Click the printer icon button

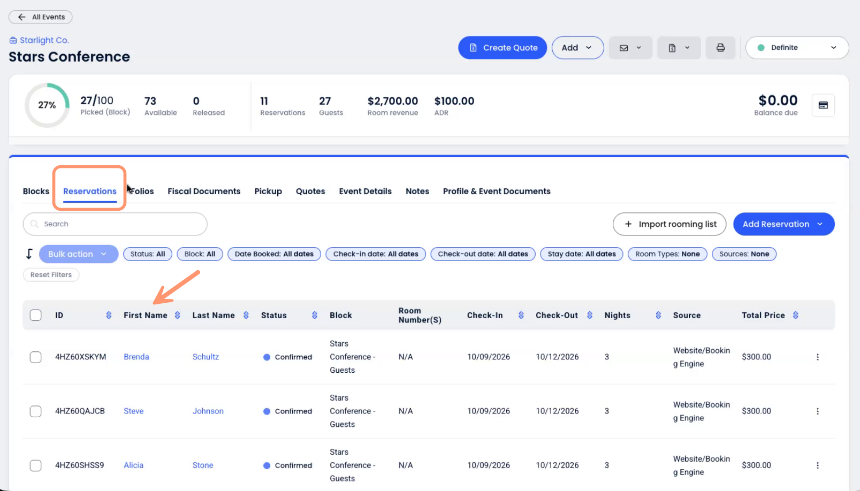[x=720, y=48]
